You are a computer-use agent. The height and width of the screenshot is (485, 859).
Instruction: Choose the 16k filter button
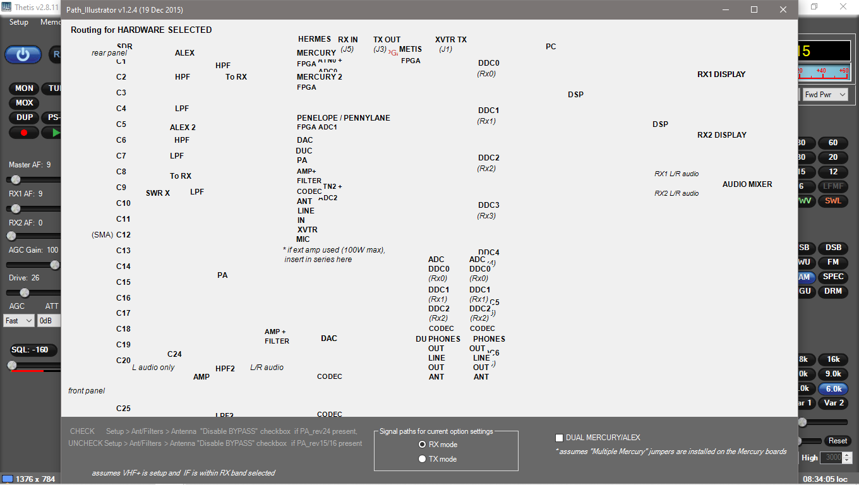click(832, 359)
